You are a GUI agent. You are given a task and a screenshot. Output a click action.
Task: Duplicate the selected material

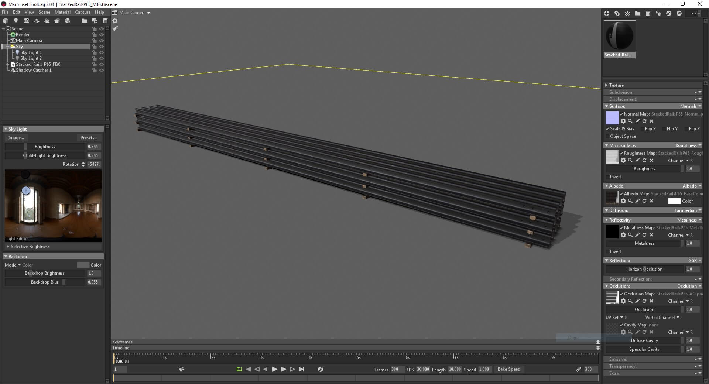(x=617, y=13)
